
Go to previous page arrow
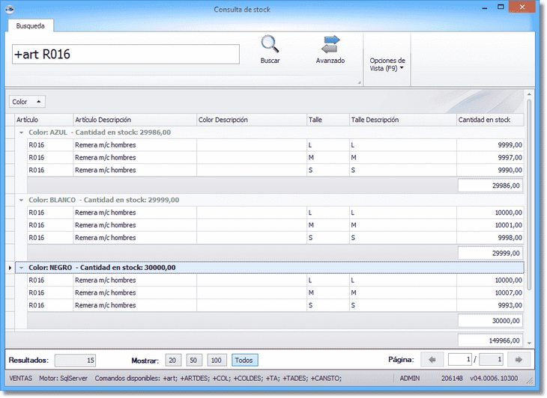point(432,360)
